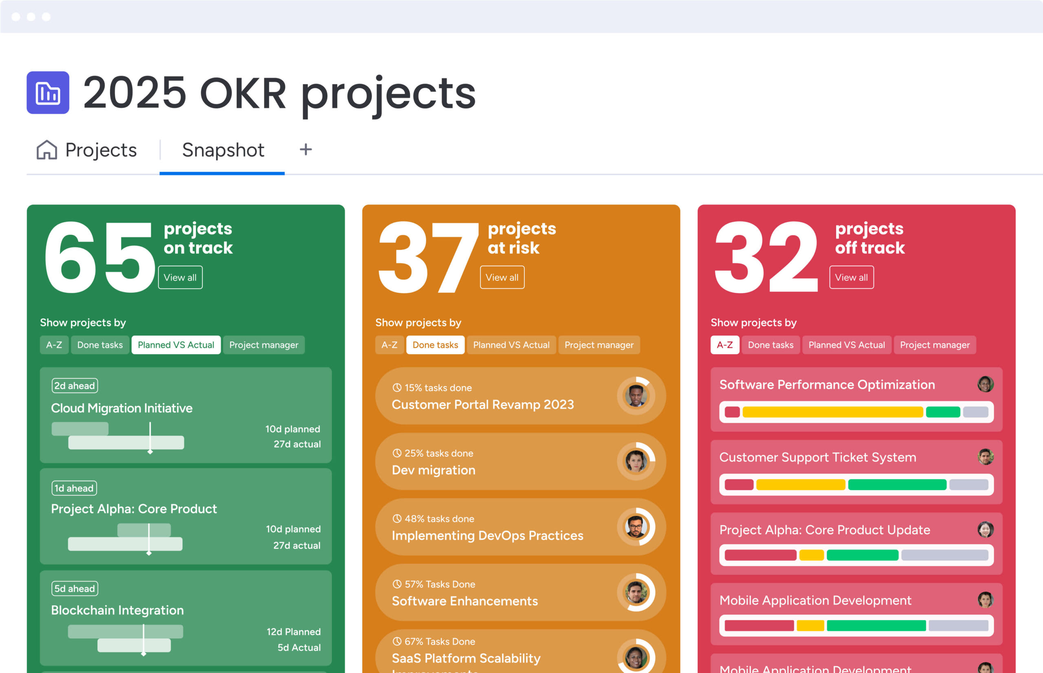Click View all for projects off track
Image resolution: width=1043 pixels, height=673 pixels.
click(x=851, y=277)
